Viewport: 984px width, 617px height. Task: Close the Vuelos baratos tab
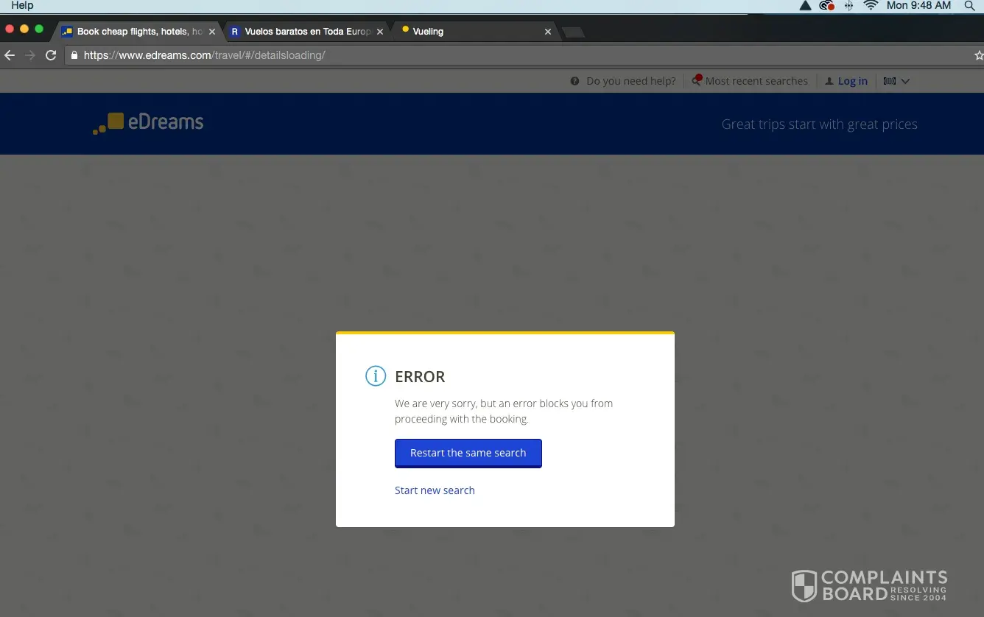[380, 32]
